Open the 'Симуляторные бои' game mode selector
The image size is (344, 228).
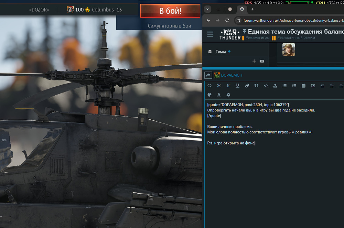(169, 26)
